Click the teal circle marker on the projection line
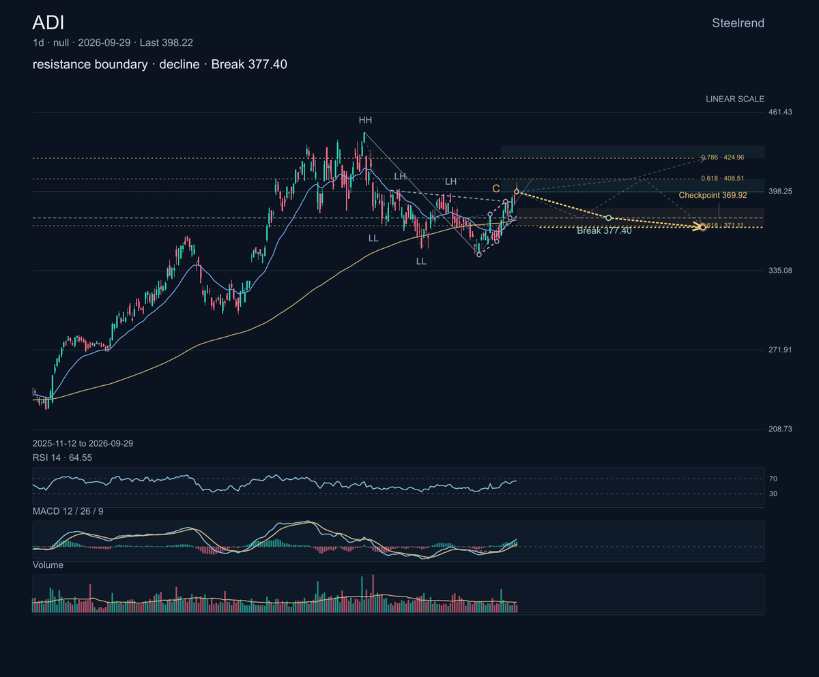819x677 pixels. (609, 217)
